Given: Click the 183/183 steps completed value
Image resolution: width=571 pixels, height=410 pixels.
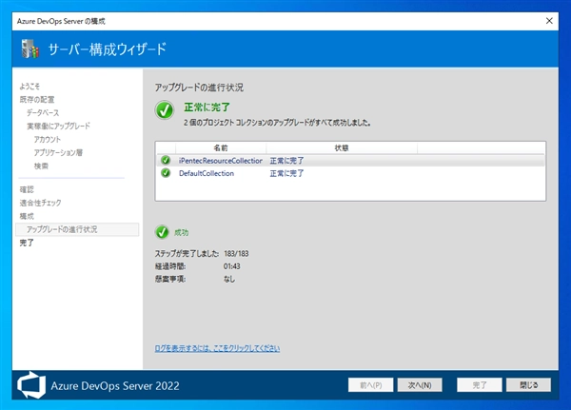Looking at the screenshot, I should (236, 253).
